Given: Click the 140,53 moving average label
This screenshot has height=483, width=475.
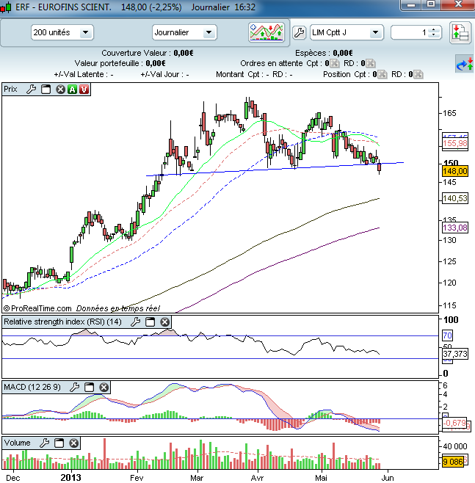Looking at the screenshot, I should [455, 198].
